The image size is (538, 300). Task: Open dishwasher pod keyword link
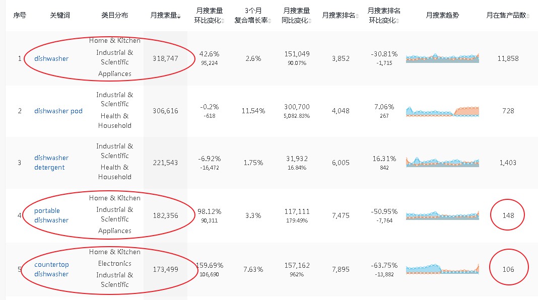(58, 111)
